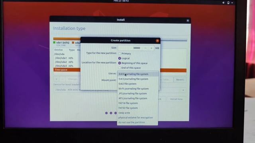Choose Beginning of this space radio
Viewport: 255px width, 143px height.
click(120, 63)
